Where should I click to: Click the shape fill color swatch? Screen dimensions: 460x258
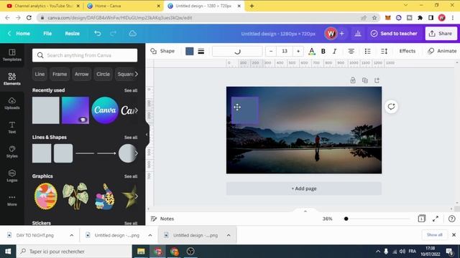(x=190, y=51)
